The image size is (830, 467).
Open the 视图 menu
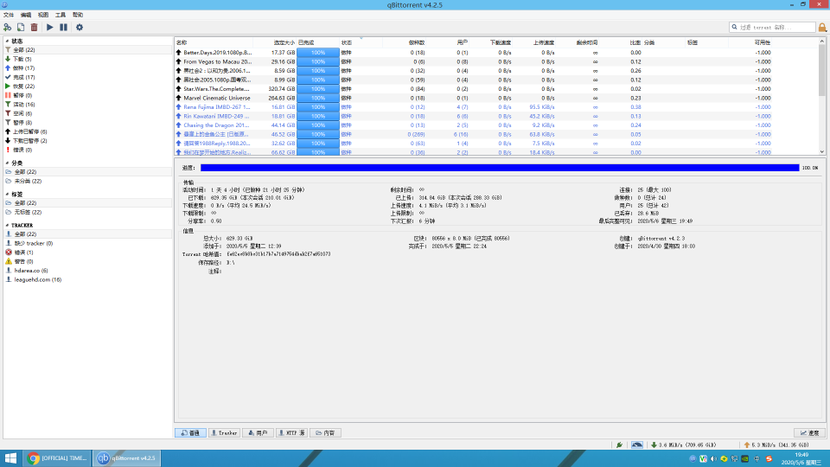pyautogui.click(x=43, y=15)
